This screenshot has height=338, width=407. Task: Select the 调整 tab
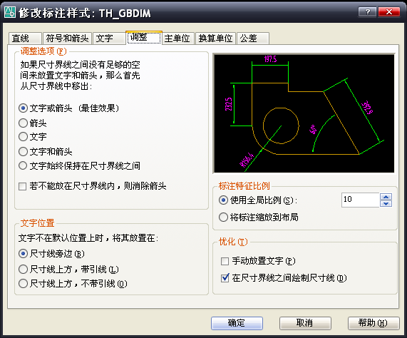point(144,38)
